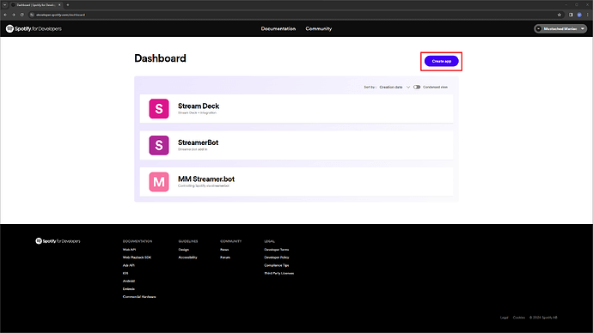Open the browser side panel icon

tap(571, 15)
